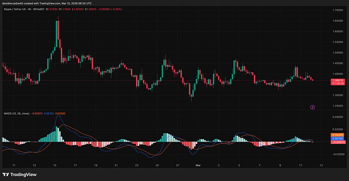Click the 1.60000 price axis label
This screenshot has height=181, width=349.
point(337,31)
